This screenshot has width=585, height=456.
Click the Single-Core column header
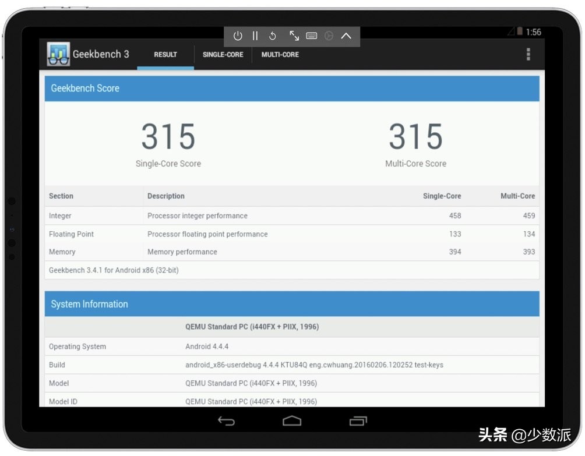point(442,196)
